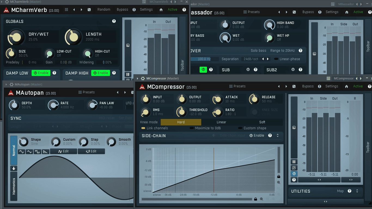Open MCompressor Settings
Screen dimensions: 372x209
pyautogui.click(x=332, y=86)
